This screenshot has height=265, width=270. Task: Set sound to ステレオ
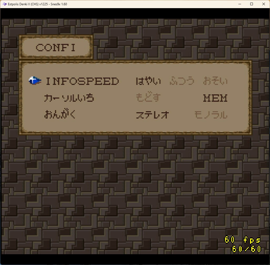coord(152,115)
